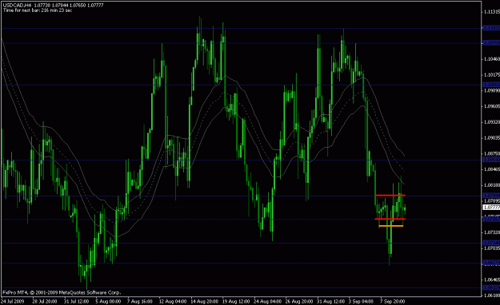The height and width of the screenshot is (305, 500).
Task: Click the 1.09605 price scale label
Action: coord(492,106)
